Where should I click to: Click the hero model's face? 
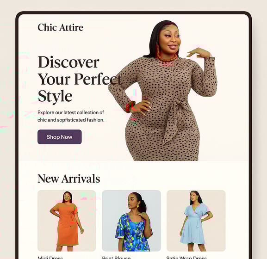coord(170,40)
